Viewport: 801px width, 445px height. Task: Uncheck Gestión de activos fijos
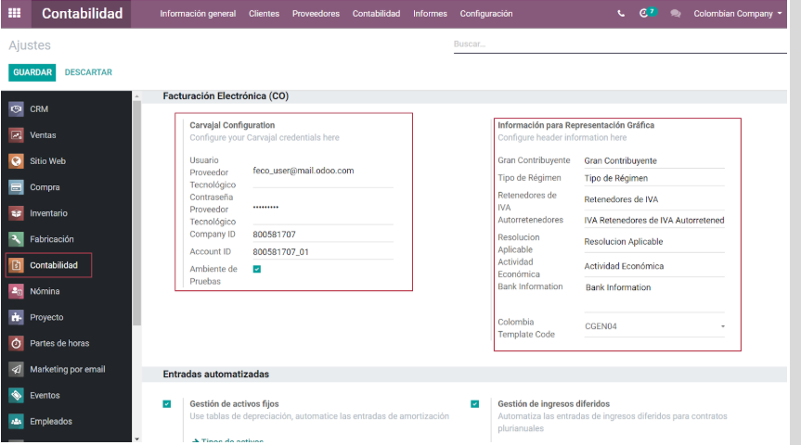[167, 403]
